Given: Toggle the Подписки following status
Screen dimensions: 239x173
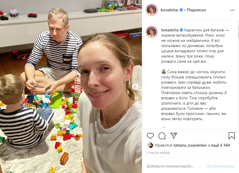Looking at the screenshot, I should [x=196, y=10].
